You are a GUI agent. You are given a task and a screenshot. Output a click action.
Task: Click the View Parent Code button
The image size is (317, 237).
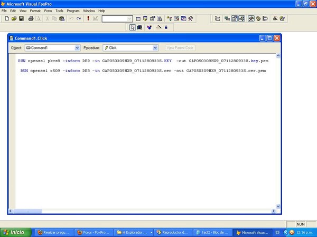click(x=180, y=48)
